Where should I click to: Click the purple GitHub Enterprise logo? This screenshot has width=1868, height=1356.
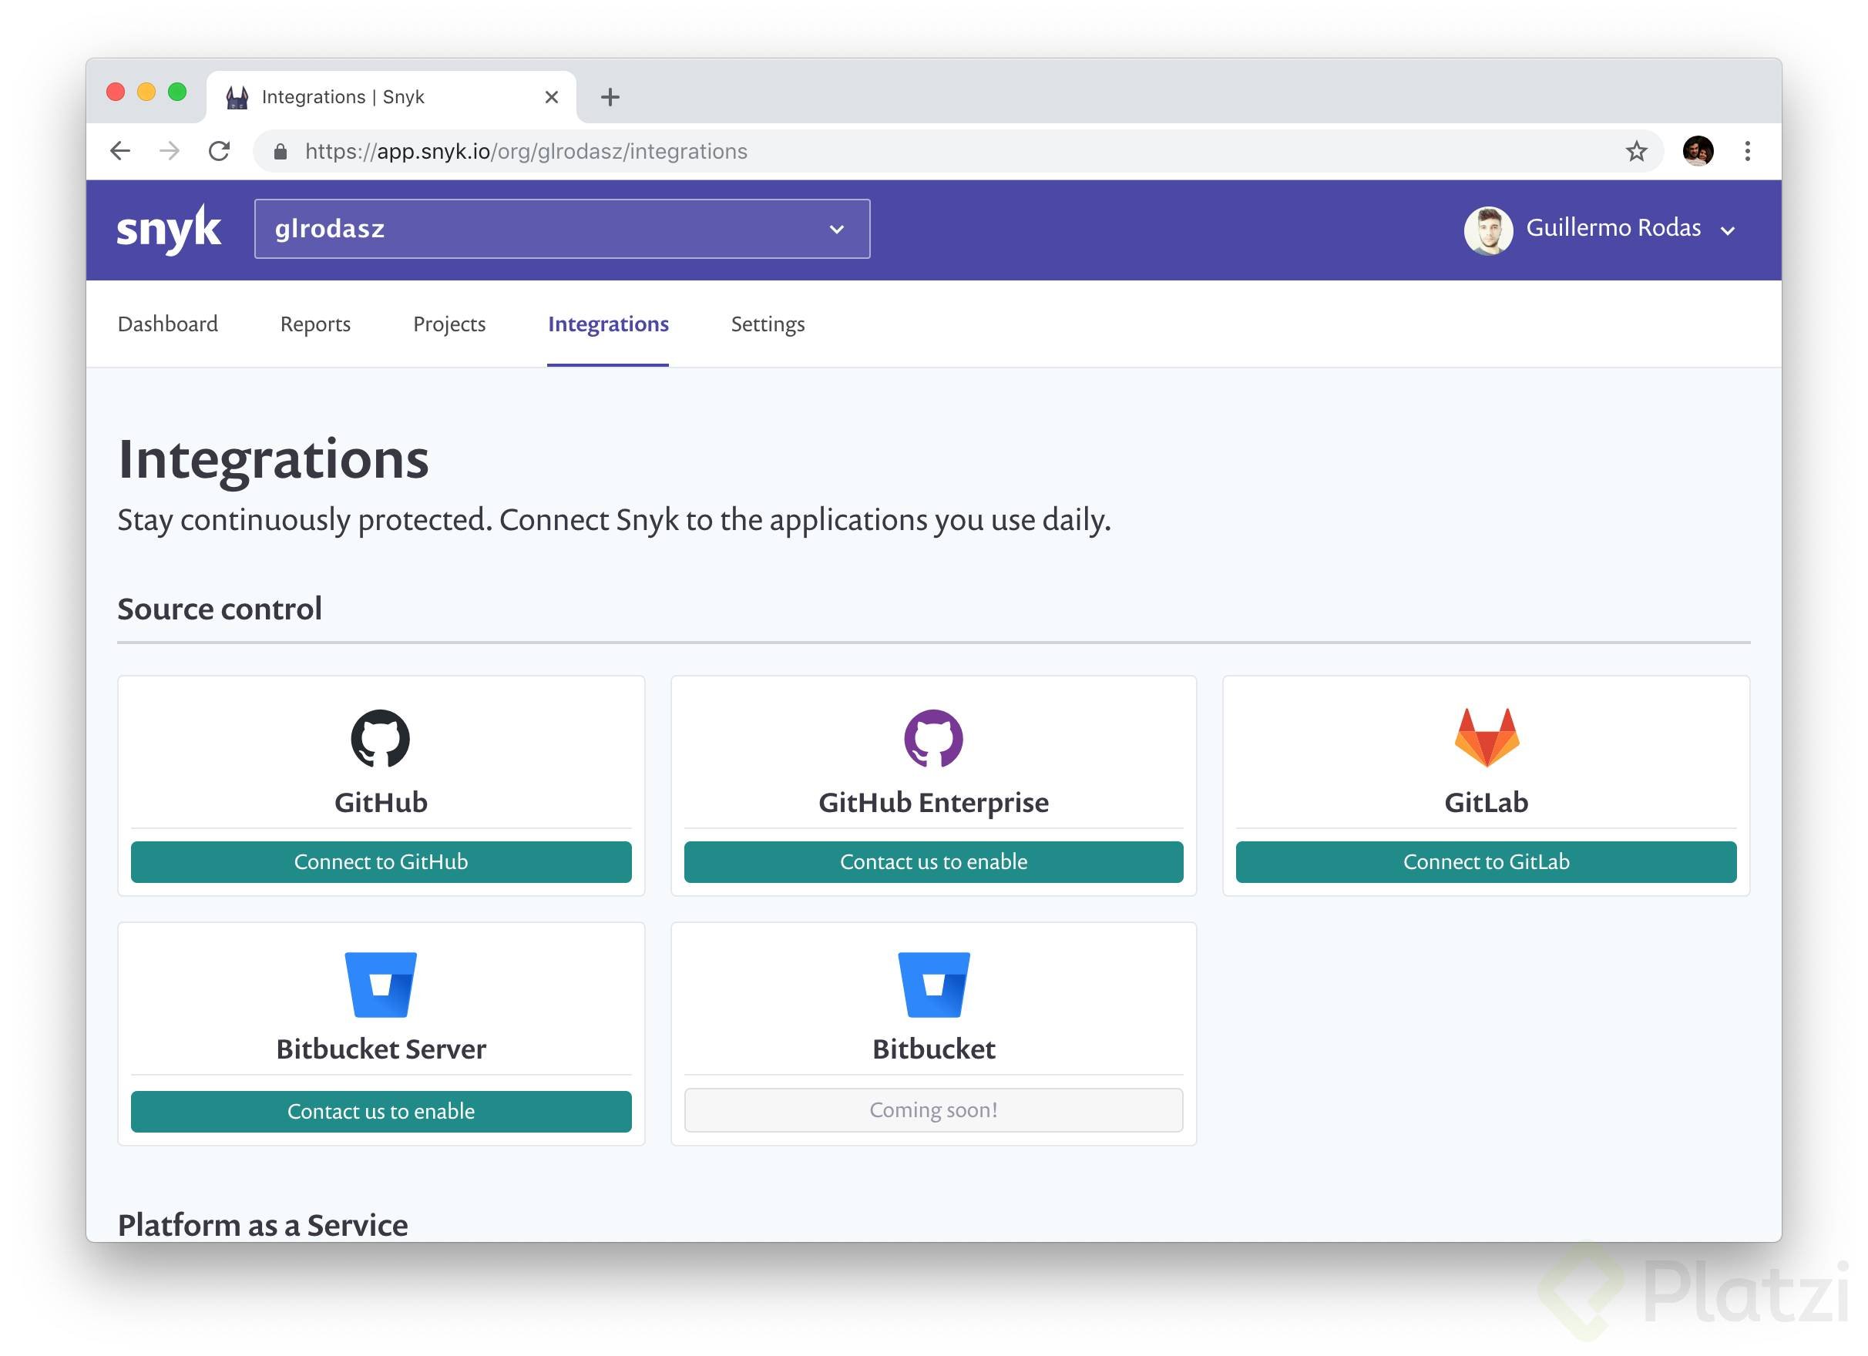[933, 737]
